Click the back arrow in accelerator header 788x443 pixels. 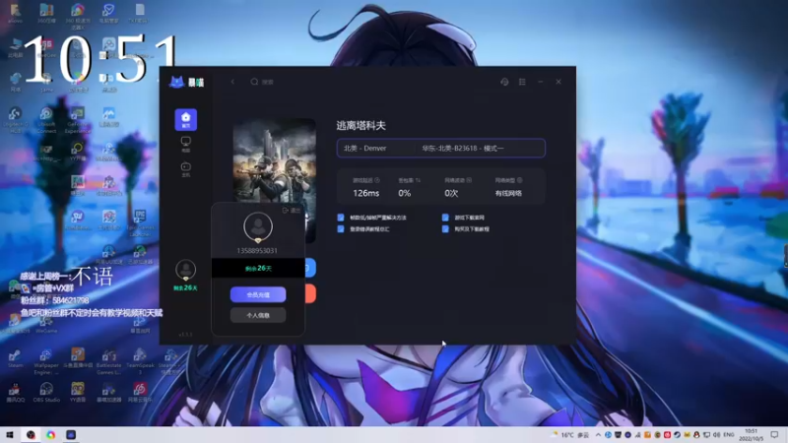pyautogui.click(x=232, y=82)
